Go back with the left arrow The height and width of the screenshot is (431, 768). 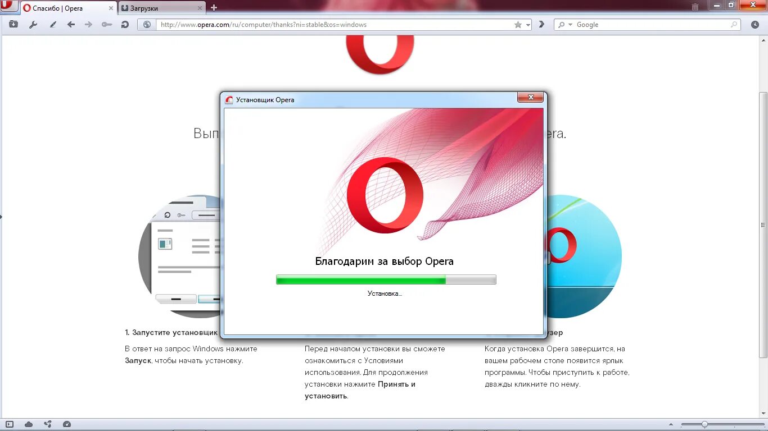pos(71,25)
